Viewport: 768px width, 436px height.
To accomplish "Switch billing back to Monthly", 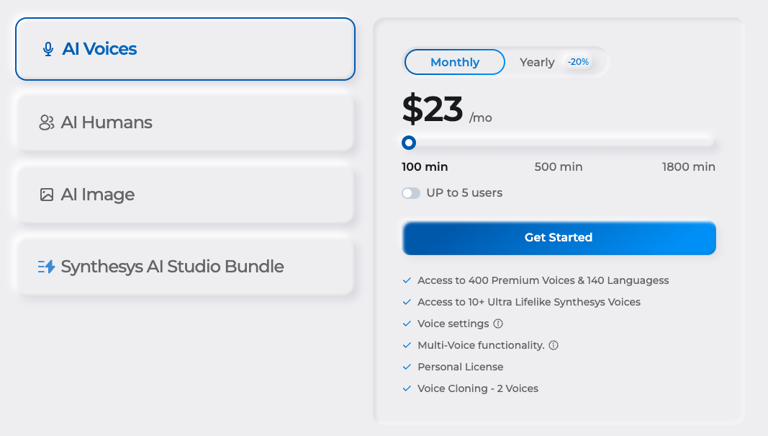I will point(454,62).
